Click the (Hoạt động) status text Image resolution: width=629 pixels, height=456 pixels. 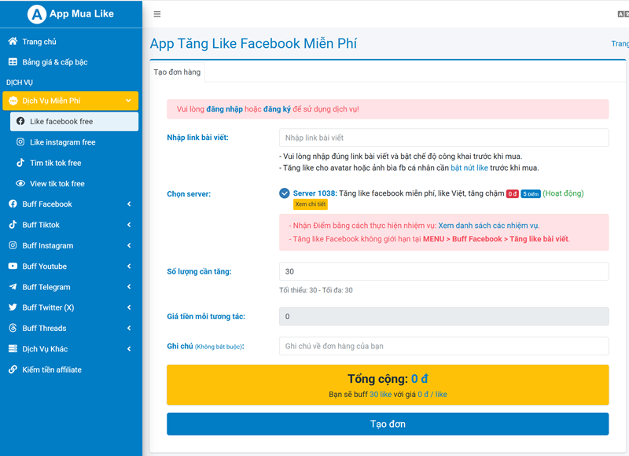coord(563,193)
